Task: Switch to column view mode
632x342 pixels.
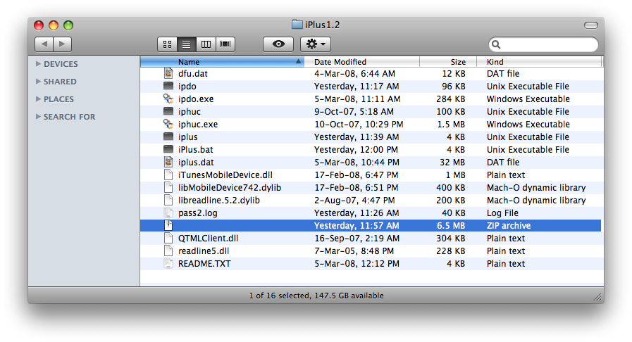Action: [206, 44]
